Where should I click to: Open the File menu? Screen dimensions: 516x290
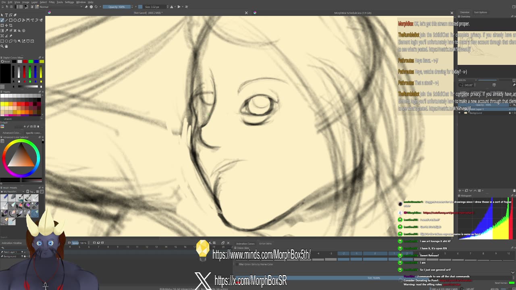click(4, 2)
